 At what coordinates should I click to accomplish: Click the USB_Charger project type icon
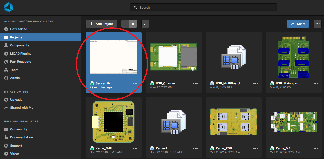[x=152, y=83]
